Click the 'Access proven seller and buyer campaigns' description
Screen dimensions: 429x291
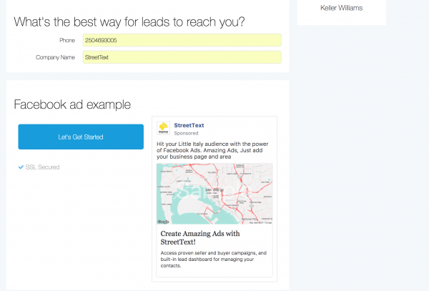click(x=213, y=260)
